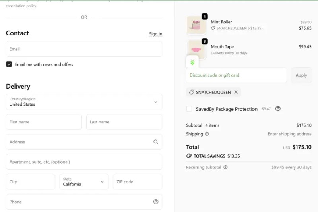Click the $75.65 Mint Roller price
318x212 pixels.
pyautogui.click(x=305, y=28)
